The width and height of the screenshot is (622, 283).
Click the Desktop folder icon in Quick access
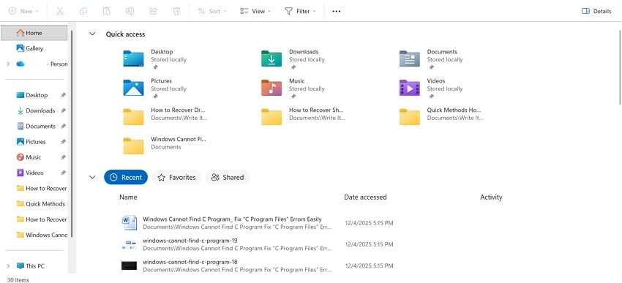click(x=133, y=59)
